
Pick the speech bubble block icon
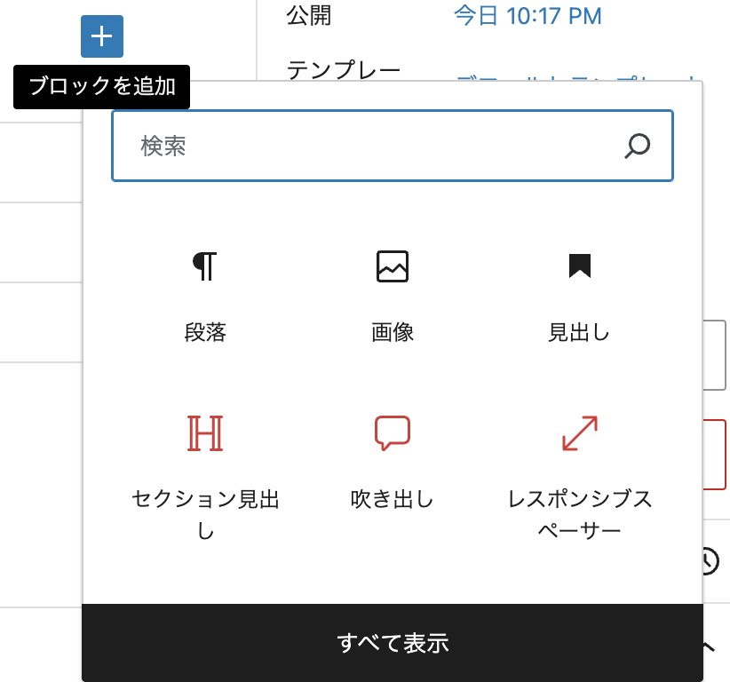point(393,433)
